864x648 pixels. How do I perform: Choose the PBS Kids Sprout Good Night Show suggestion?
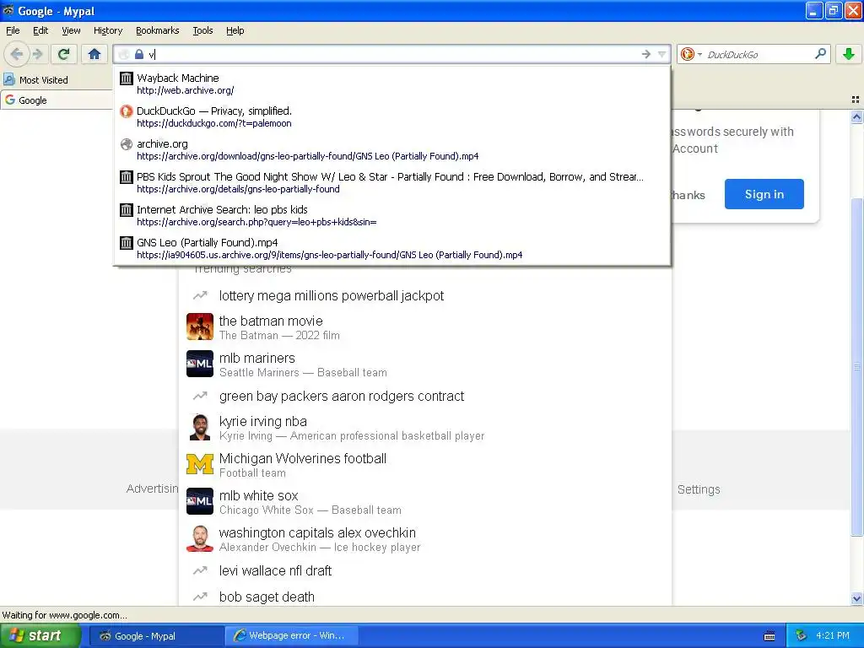click(391, 182)
